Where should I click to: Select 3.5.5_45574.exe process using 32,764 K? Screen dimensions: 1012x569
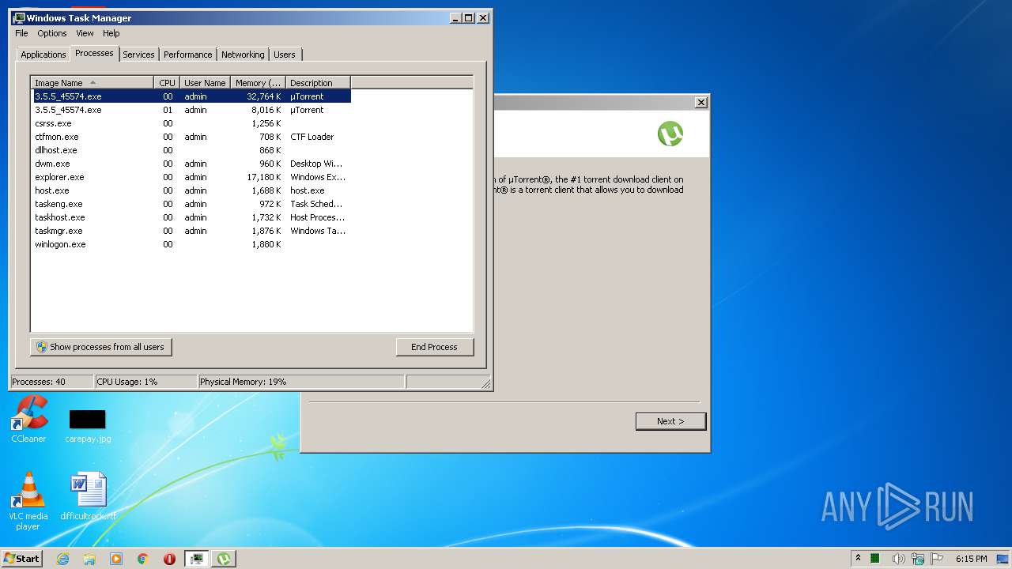click(191, 96)
